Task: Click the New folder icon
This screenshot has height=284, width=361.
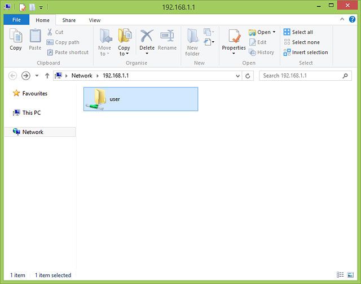Action: pos(192,36)
